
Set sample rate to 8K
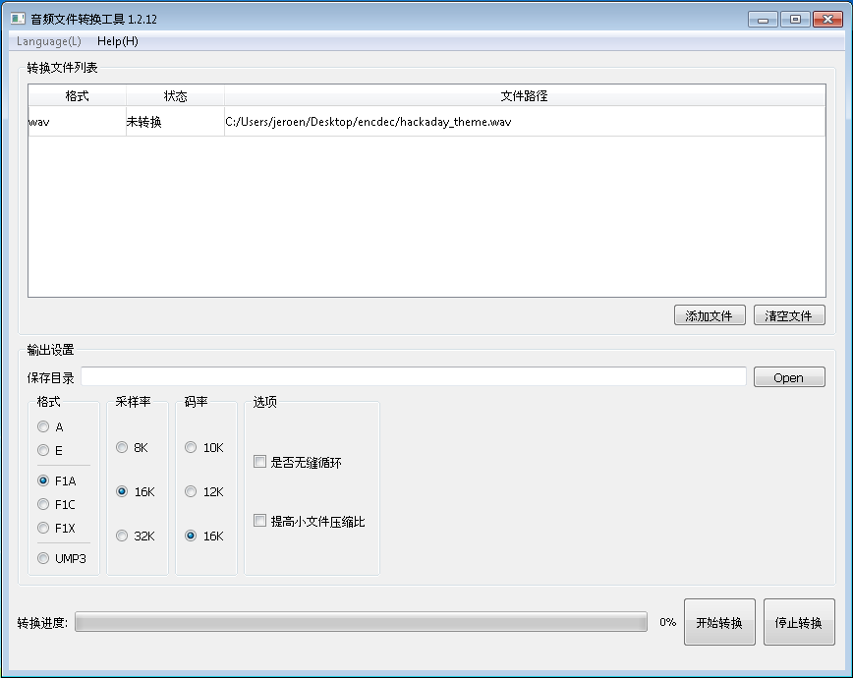[122, 448]
